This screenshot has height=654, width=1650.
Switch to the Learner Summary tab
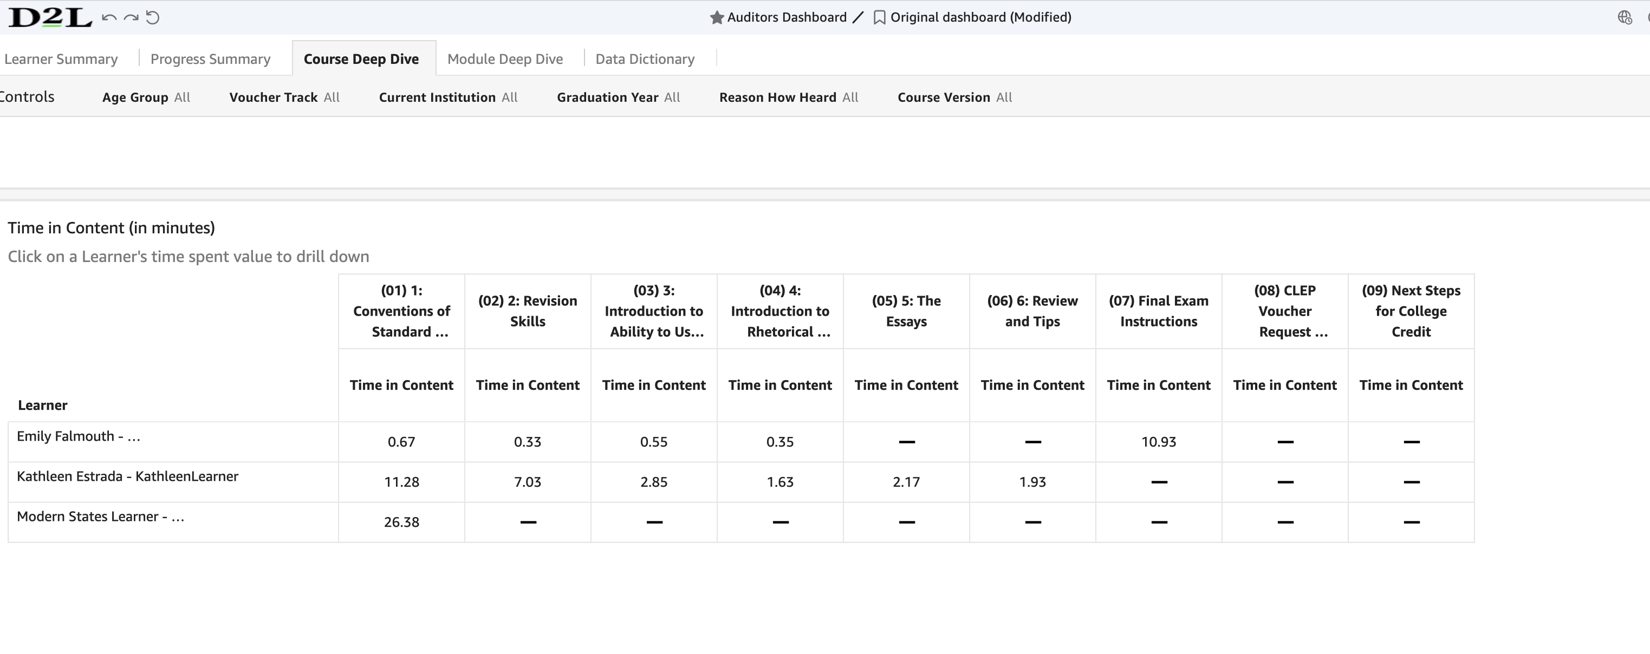coord(61,58)
